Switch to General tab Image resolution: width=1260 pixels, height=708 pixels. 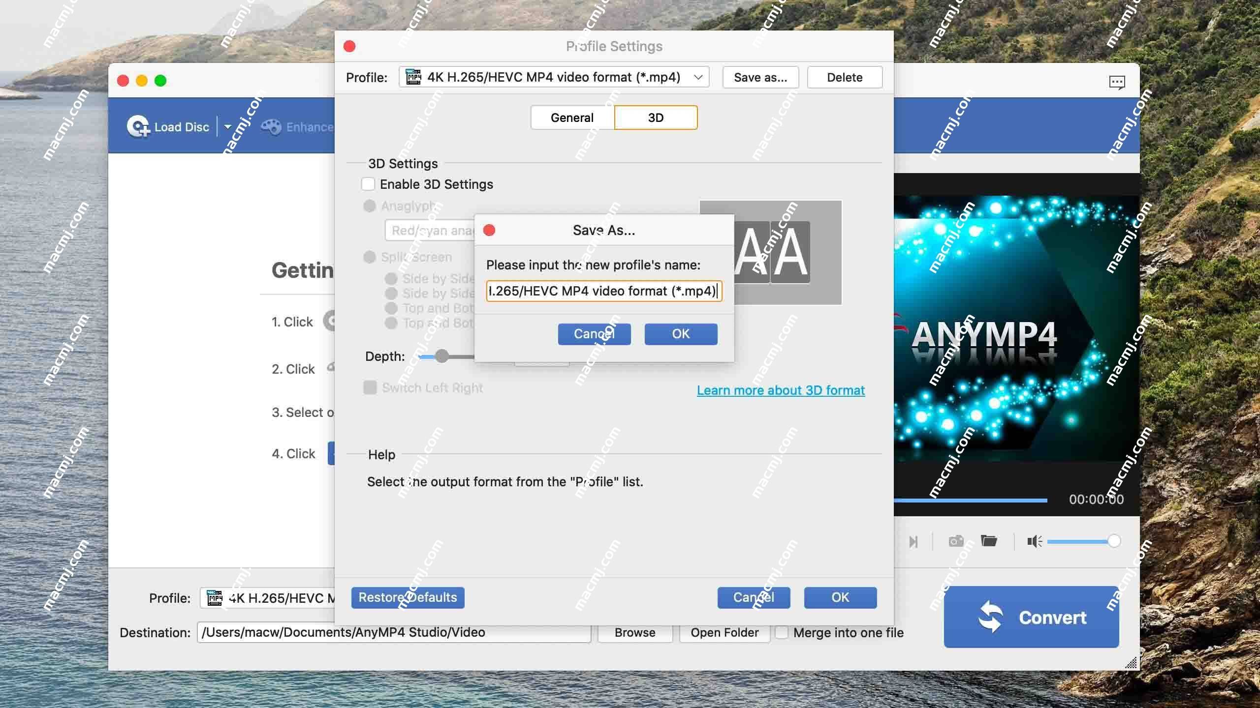(x=571, y=117)
